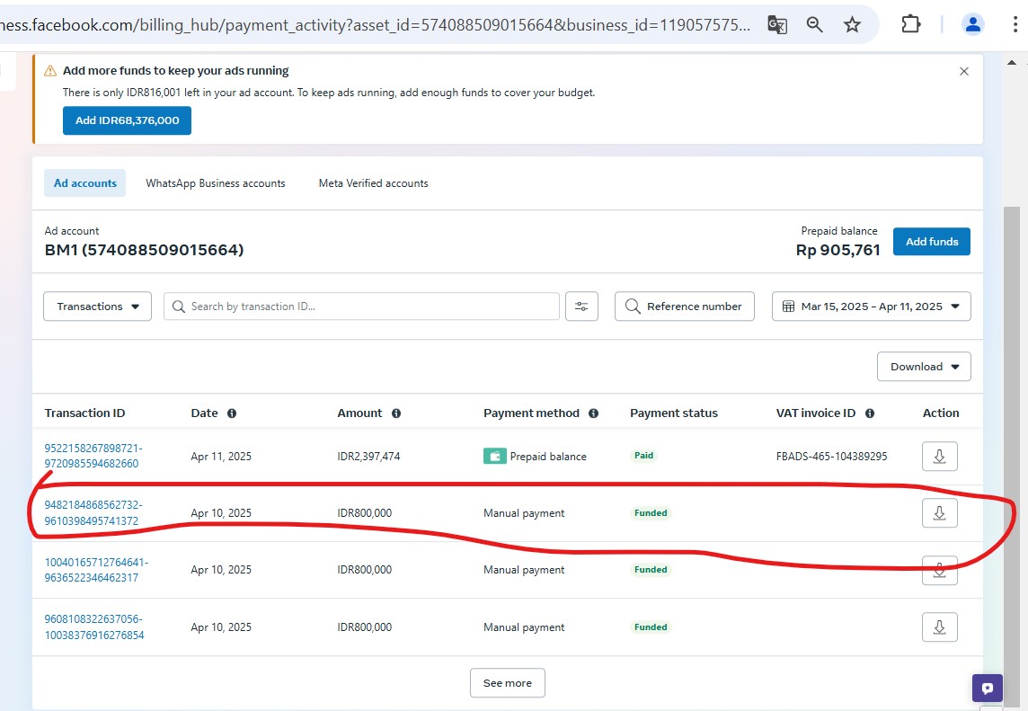Bookmark this page with the star icon
Viewport: 1028px width, 711px height.
point(852,25)
